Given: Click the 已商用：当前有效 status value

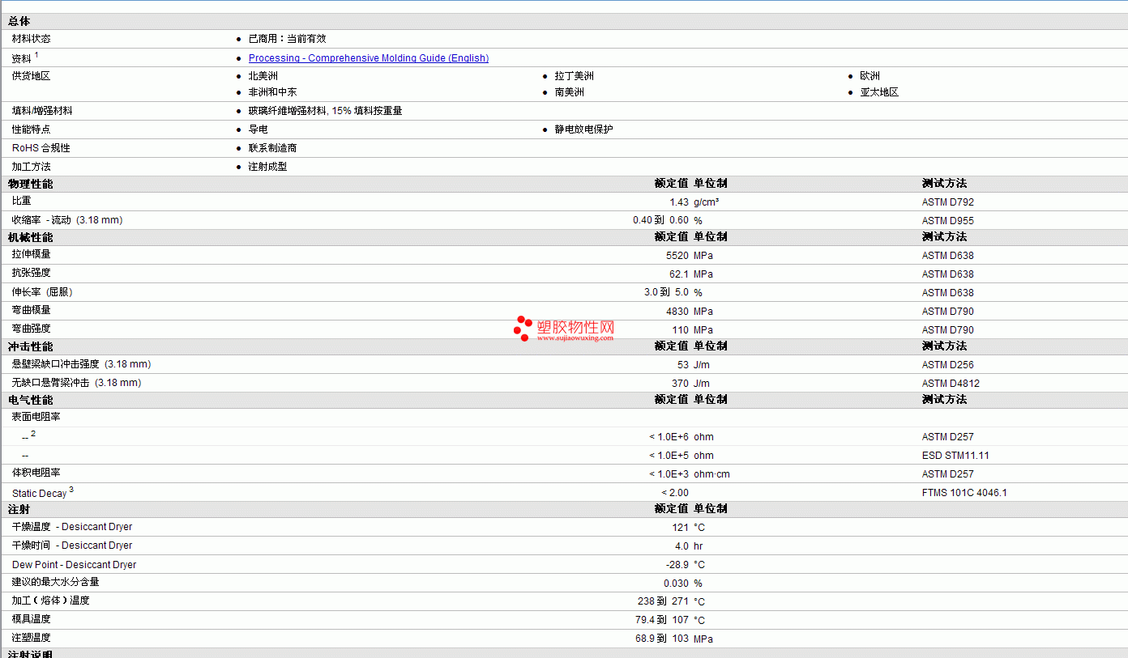Looking at the screenshot, I should (x=288, y=39).
